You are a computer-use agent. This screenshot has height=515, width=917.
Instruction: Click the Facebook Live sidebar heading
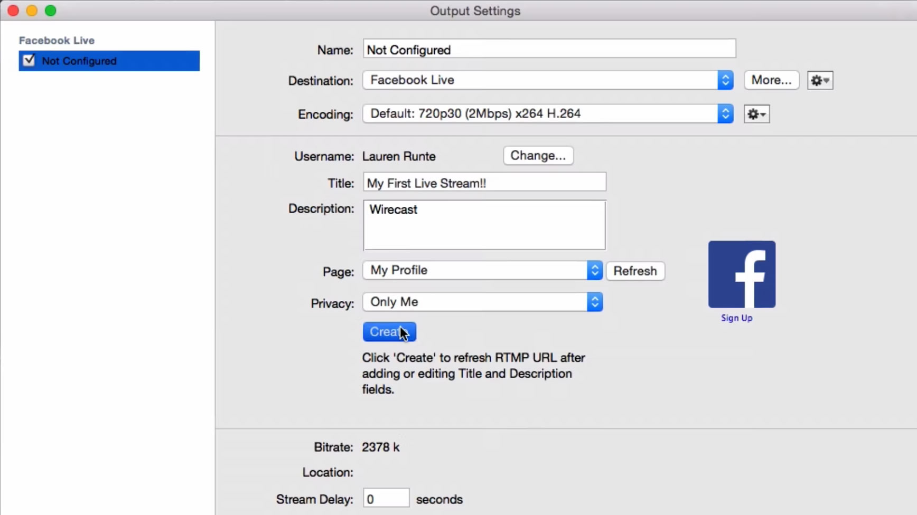pos(57,40)
